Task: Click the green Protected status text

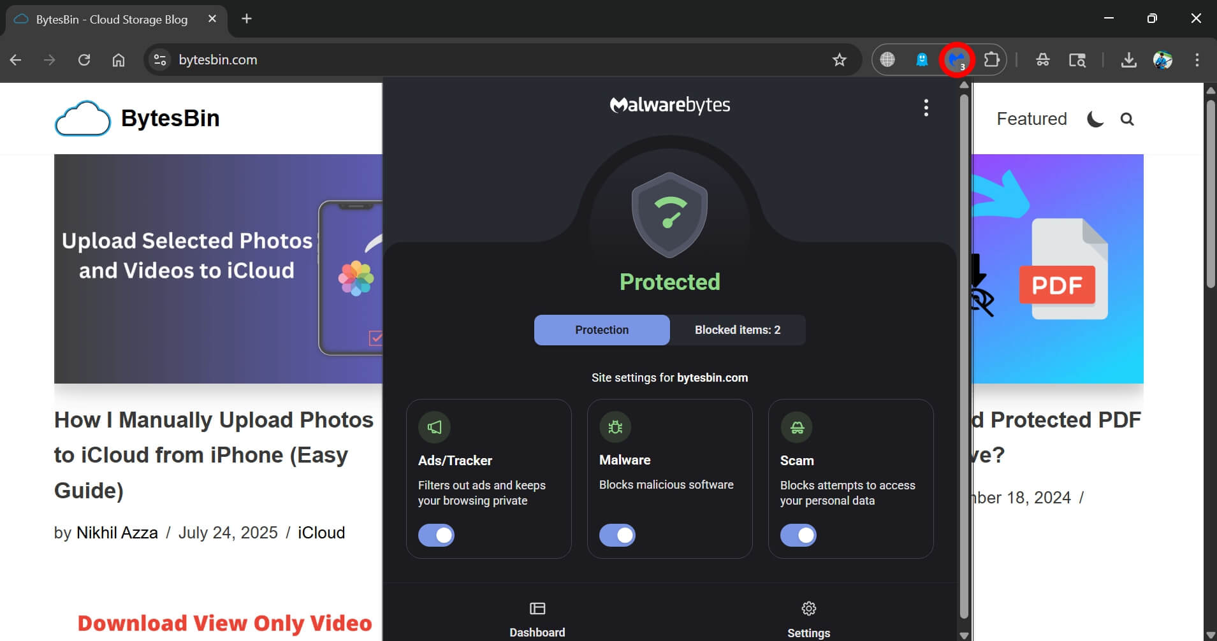Action: 670,282
